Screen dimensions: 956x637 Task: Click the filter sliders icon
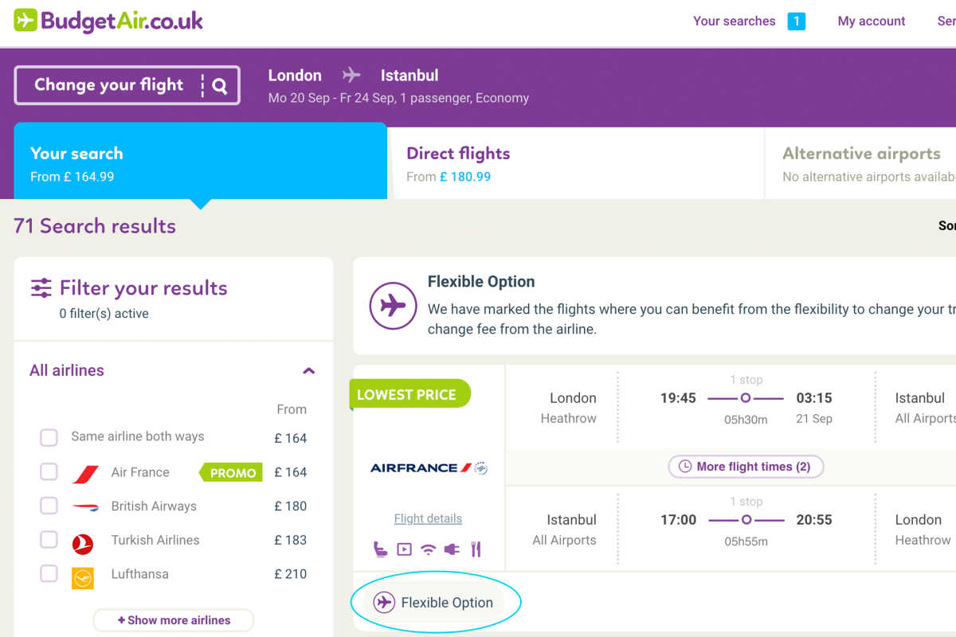[x=41, y=288]
